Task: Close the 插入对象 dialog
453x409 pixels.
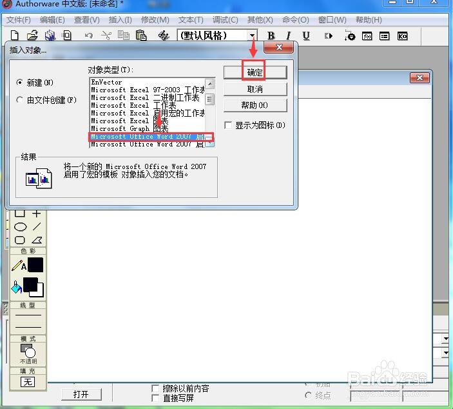Action: click(279, 47)
